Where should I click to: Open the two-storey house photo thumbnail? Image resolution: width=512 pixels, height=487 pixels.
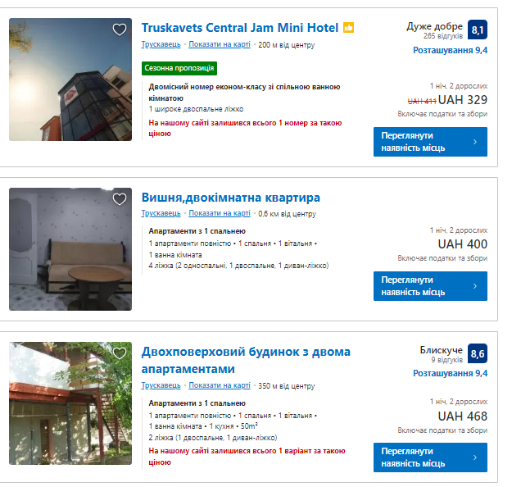(70, 403)
